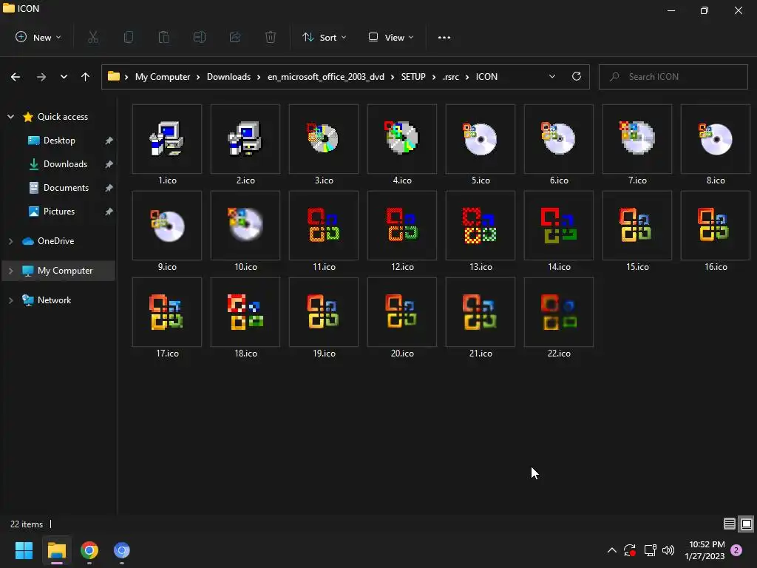The width and height of the screenshot is (757, 568).
Task: Switch to large thumbnails view
Action: [x=747, y=524]
